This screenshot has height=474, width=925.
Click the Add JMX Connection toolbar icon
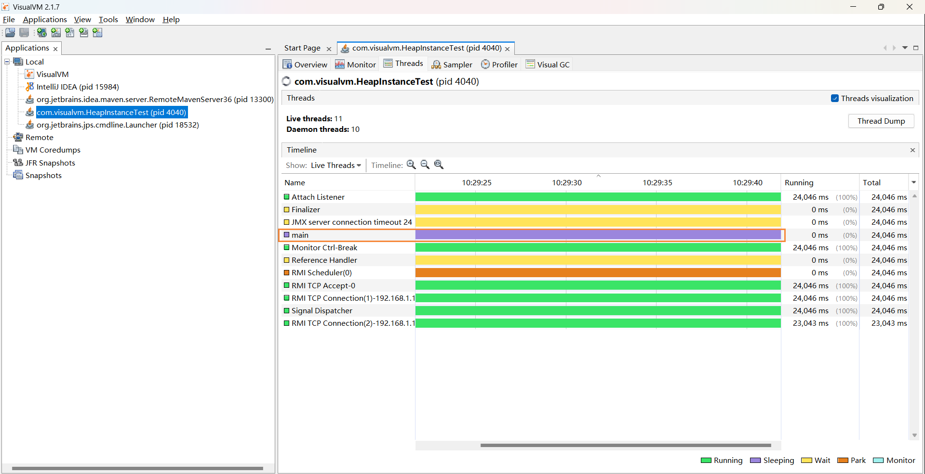[x=56, y=33]
